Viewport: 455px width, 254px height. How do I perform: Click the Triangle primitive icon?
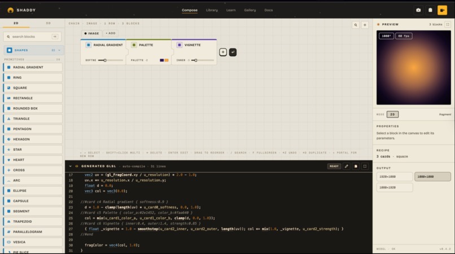8,119
